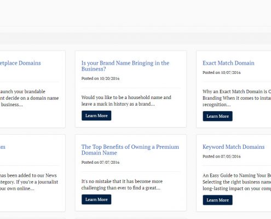Click Learn More in the Premium Domain Name card
This screenshot has height=219, width=271.
(x=96, y=199)
